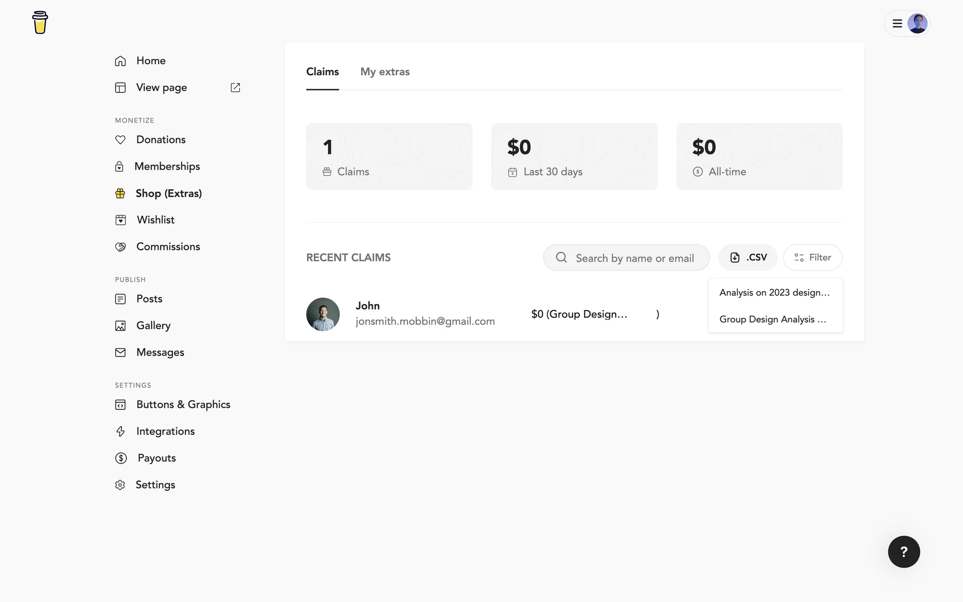Click the Payouts dollar circle icon

point(121,458)
